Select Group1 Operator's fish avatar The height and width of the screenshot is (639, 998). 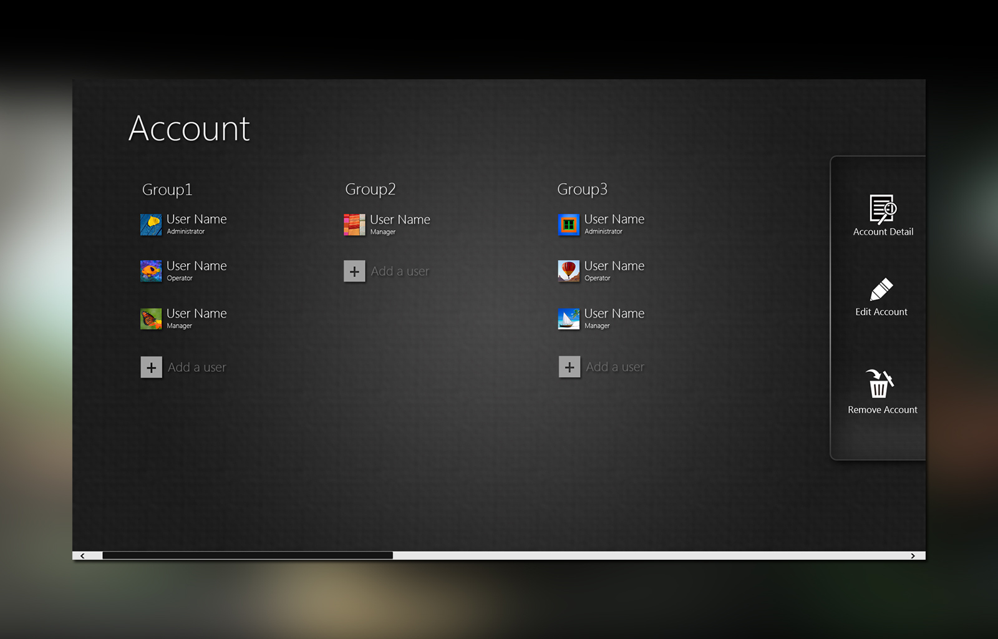pyautogui.click(x=151, y=271)
